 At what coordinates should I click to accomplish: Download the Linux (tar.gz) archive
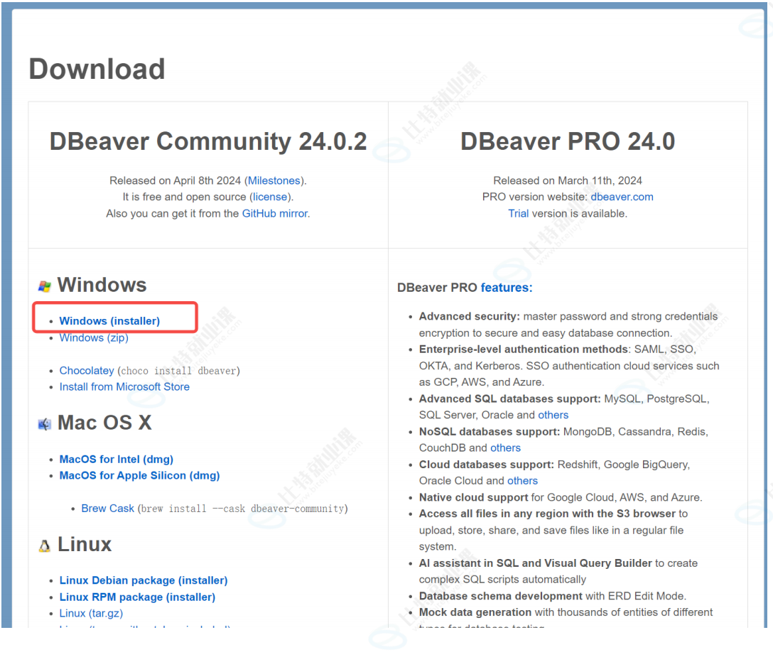pos(91,614)
